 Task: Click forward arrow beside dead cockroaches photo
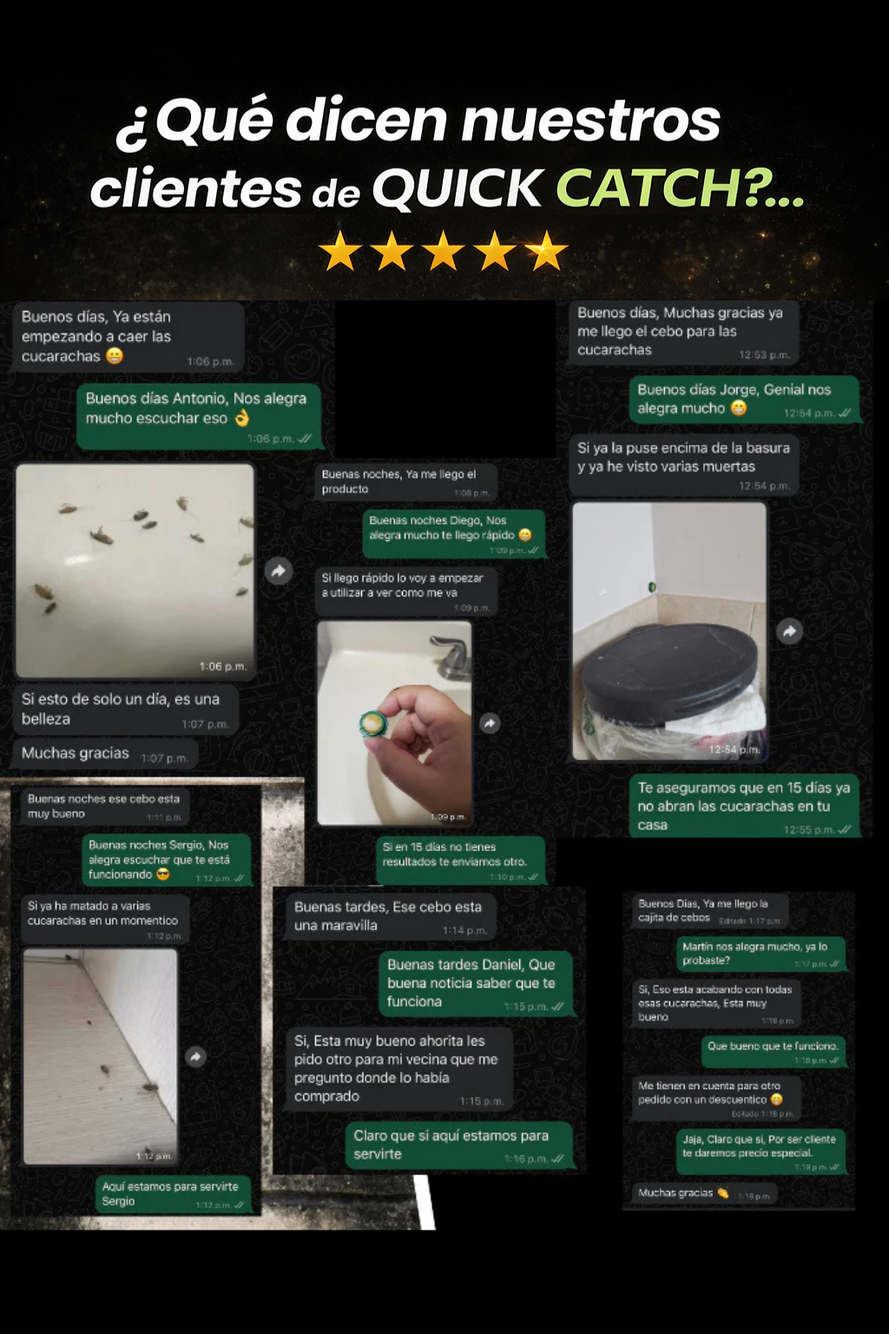279,571
